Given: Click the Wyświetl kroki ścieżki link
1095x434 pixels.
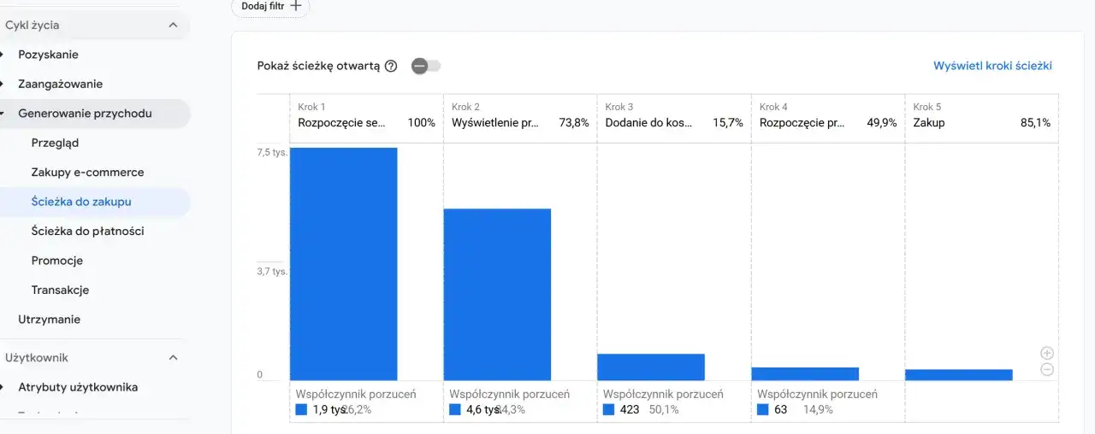Looking at the screenshot, I should [x=992, y=66].
